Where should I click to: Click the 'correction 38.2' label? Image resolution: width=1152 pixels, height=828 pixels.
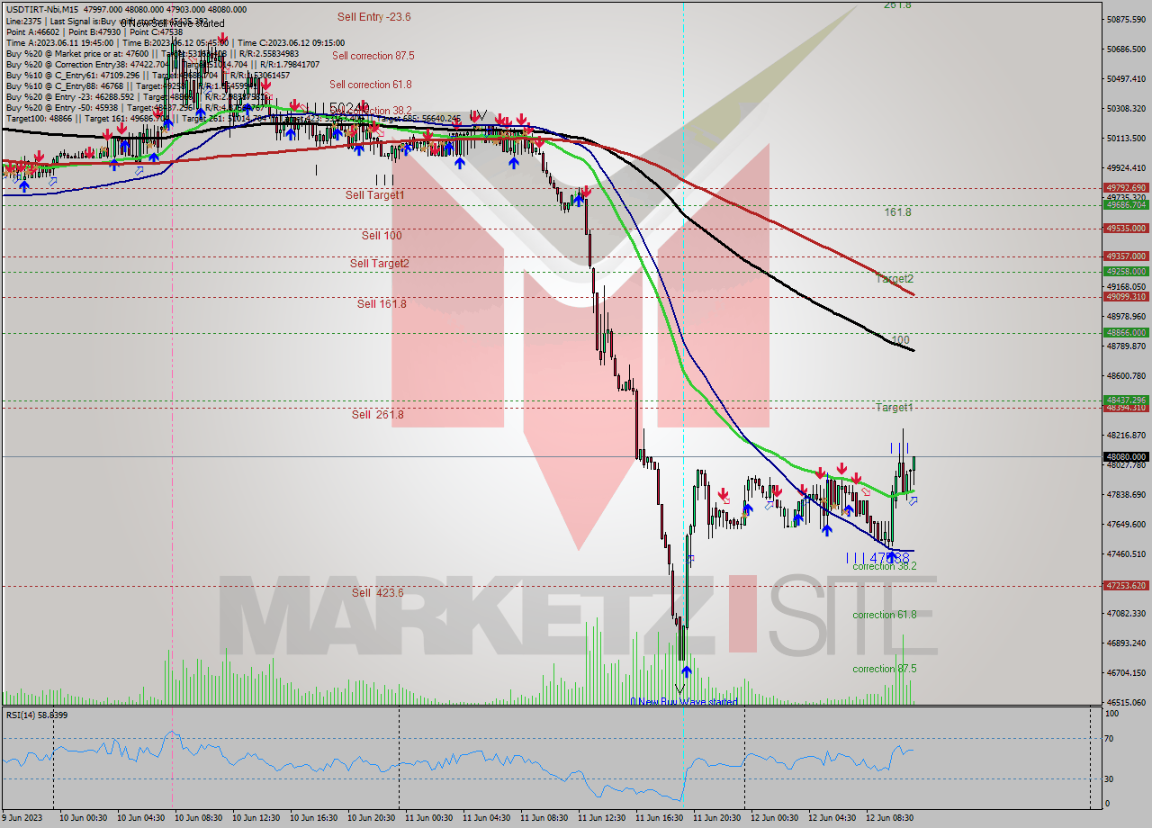coord(885,566)
